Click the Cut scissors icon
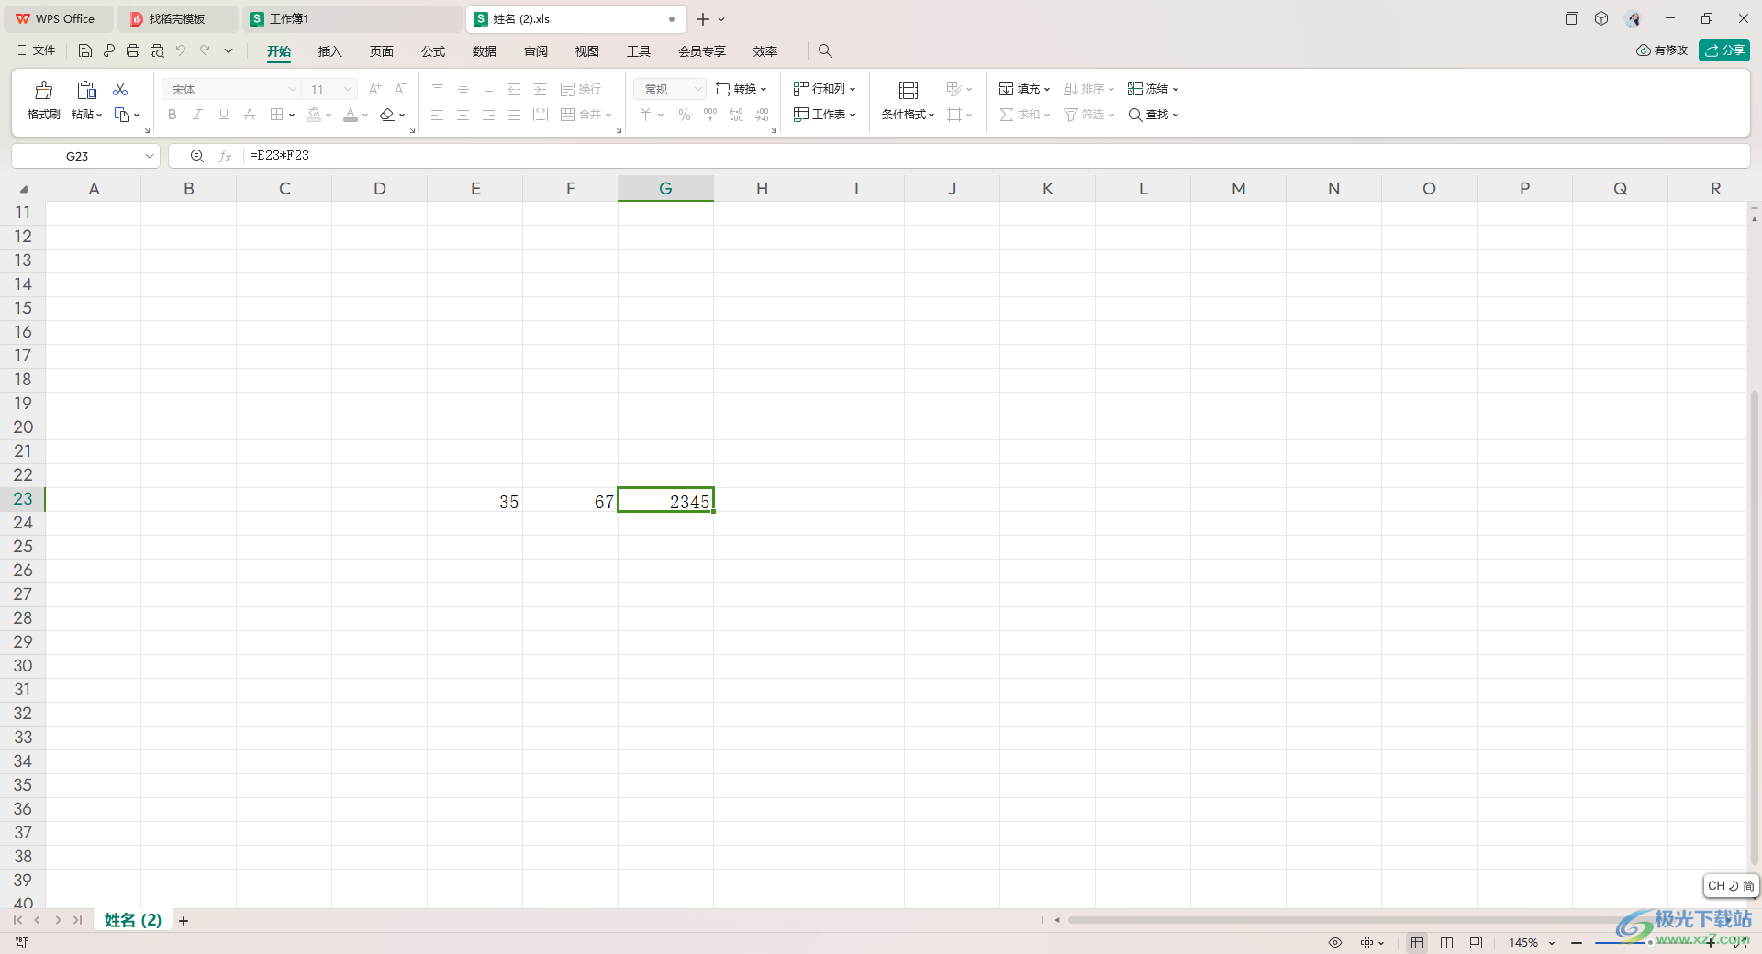This screenshot has width=1762, height=954. tap(120, 89)
